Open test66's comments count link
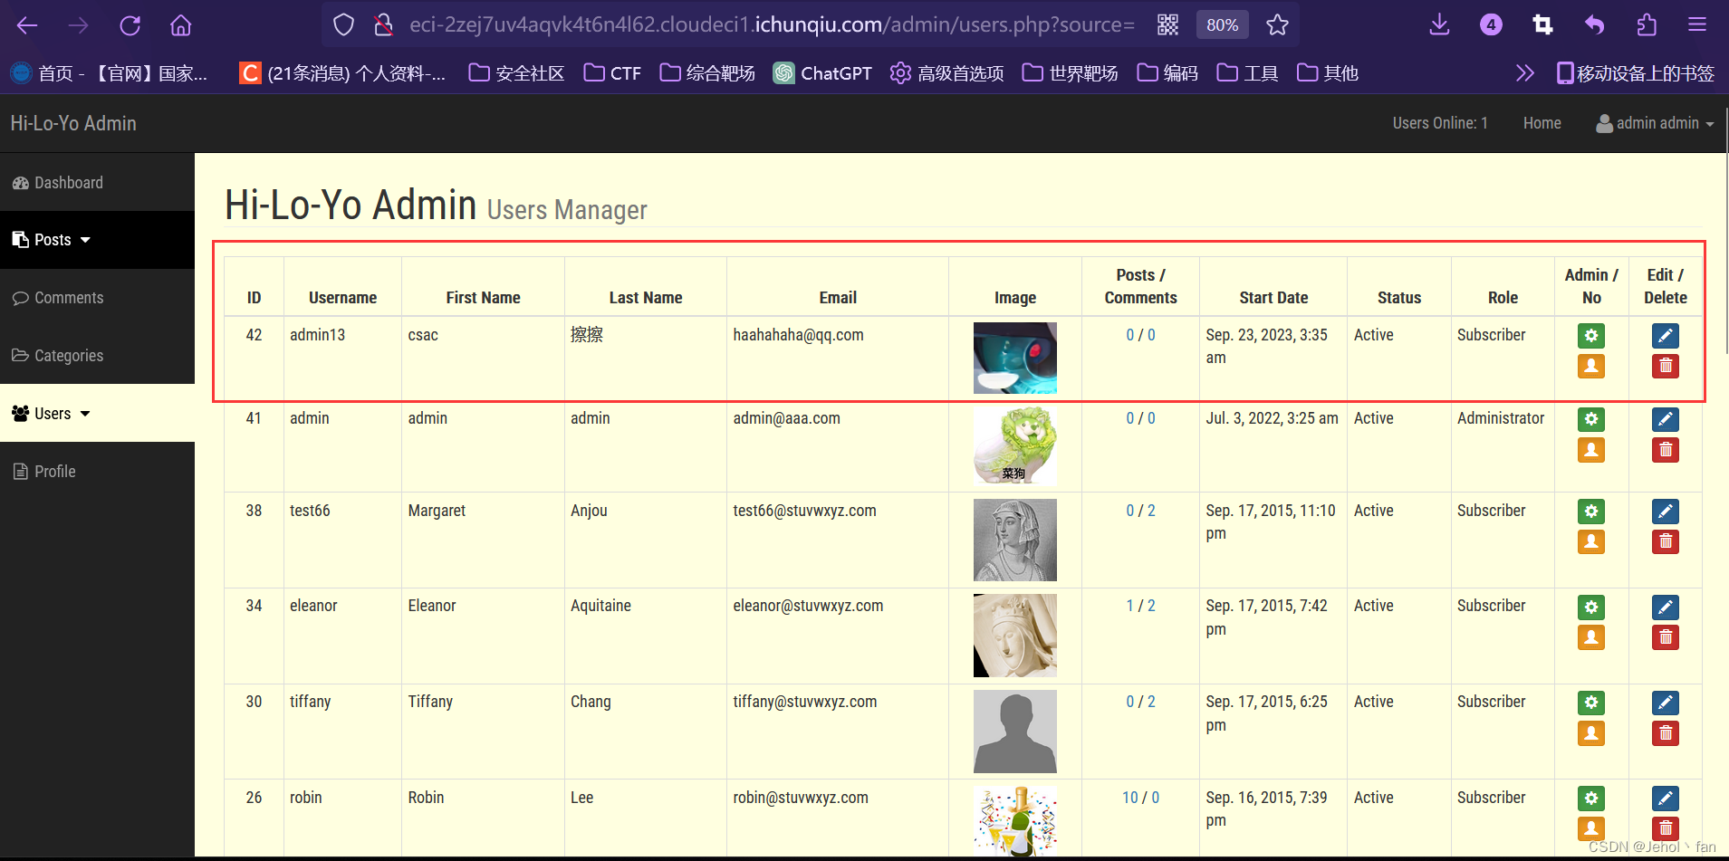 tap(1151, 511)
